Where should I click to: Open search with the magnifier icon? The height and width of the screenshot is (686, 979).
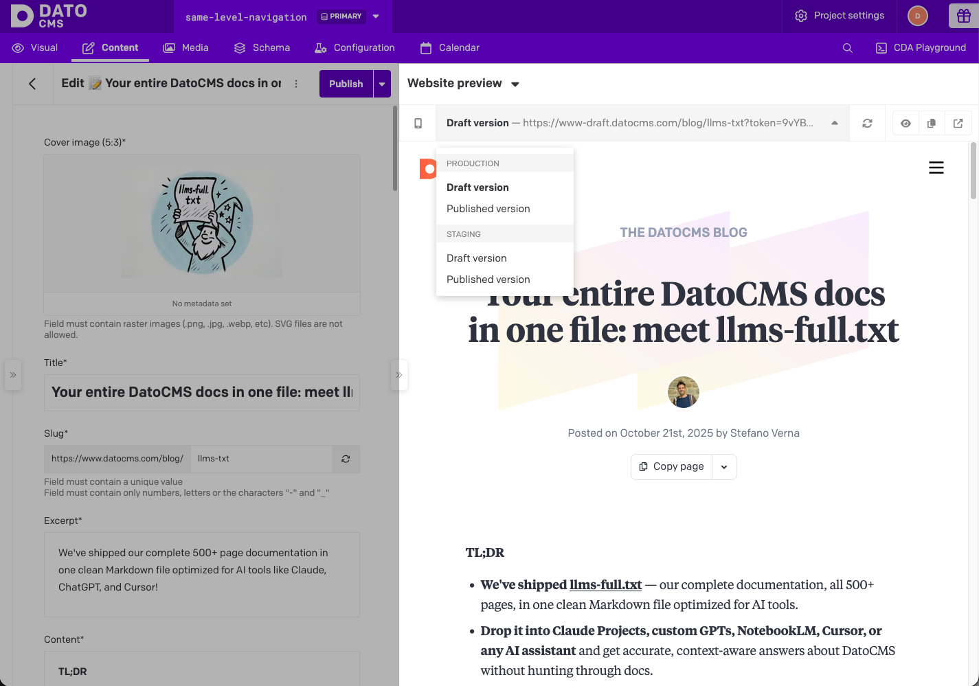(x=847, y=47)
